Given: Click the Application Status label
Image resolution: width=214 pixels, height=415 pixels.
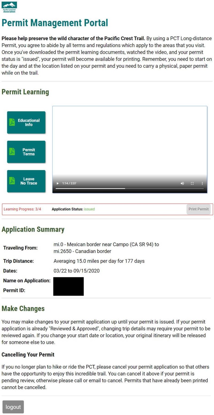Looking at the screenshot, I should 67,209.
